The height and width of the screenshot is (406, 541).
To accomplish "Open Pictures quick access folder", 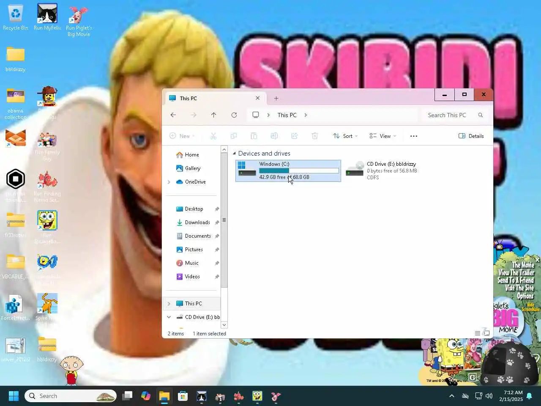I will 193,250.
